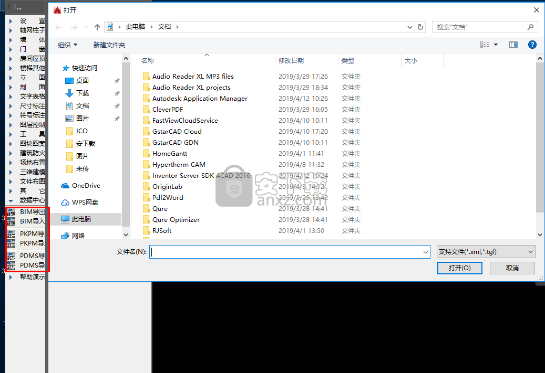This screenshot has height=373, width=545.
Task: Click the 新建文件夹 button
Action: (109, 45)
